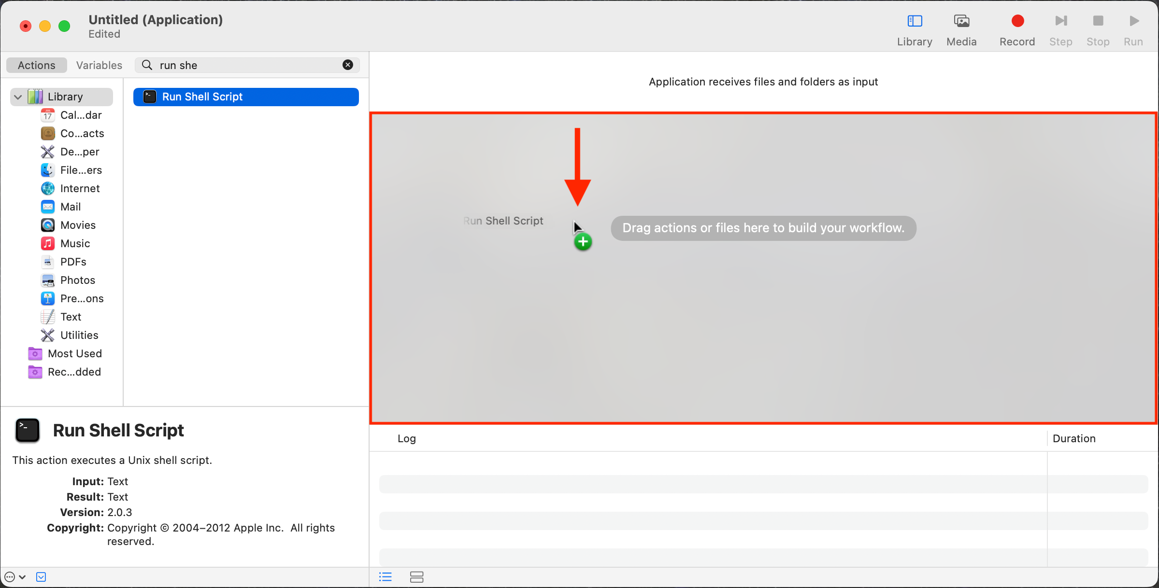Click into the actions search field
This screenshot has height=588, width=1159.
pyautogui.click(x=246, y=65)
